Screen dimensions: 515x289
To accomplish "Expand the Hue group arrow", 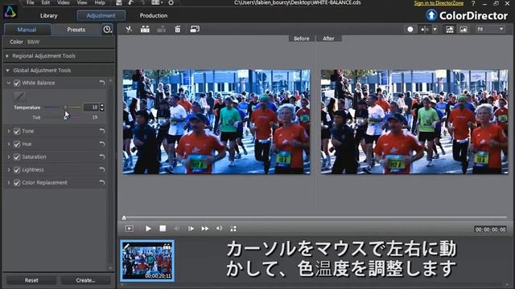I will click(9, 144).
